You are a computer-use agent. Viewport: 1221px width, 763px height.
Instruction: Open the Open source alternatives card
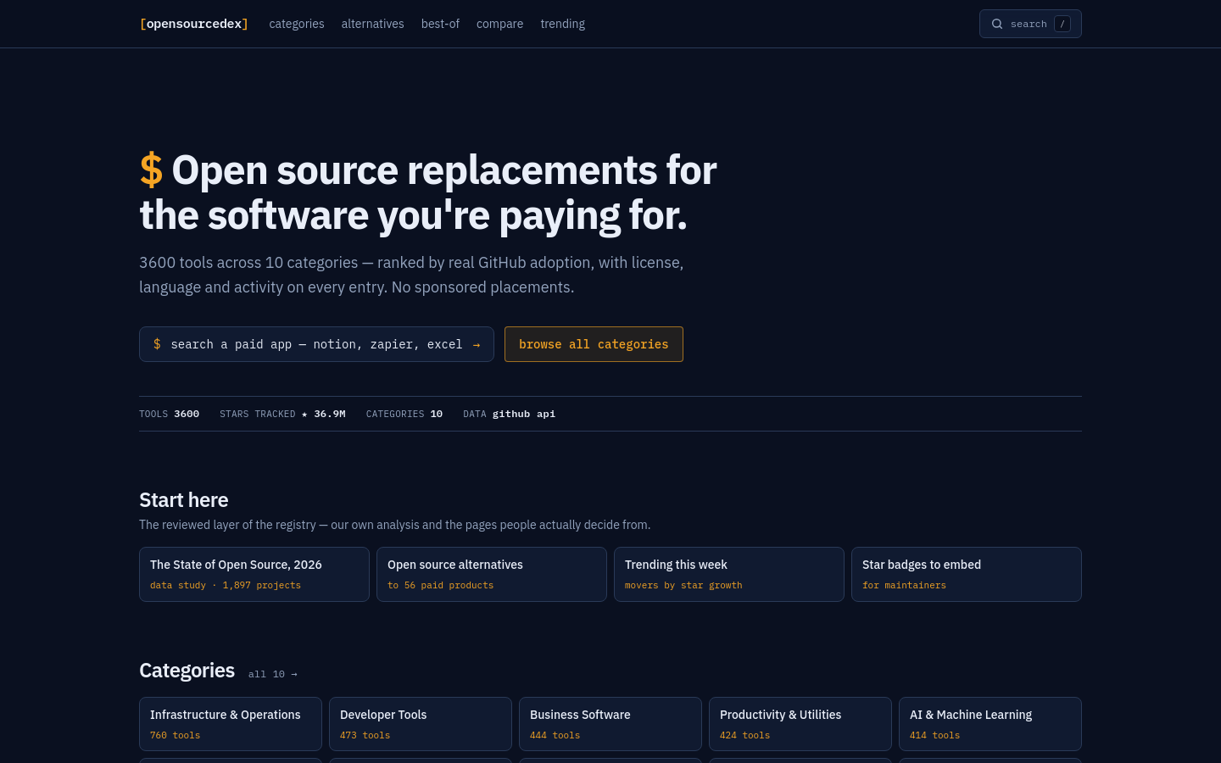pos(492,574)
